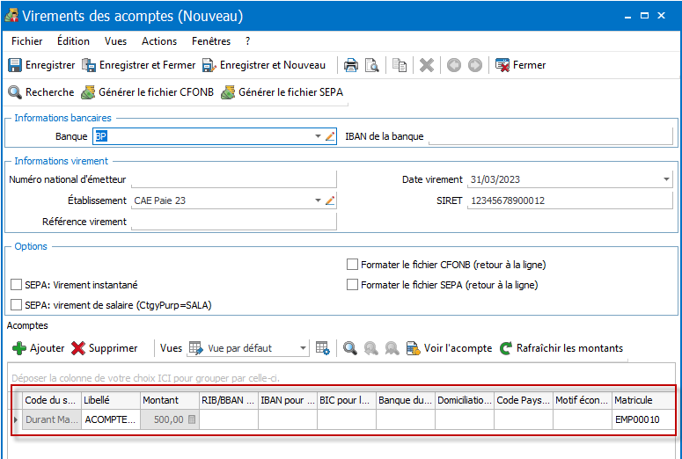
Task: Click the IBAN pour column header
Action: (x=288, y=400)
